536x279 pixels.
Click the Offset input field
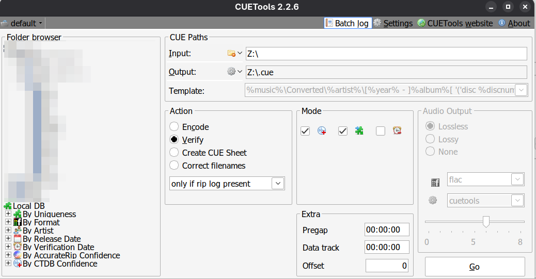tap(387, 266)
